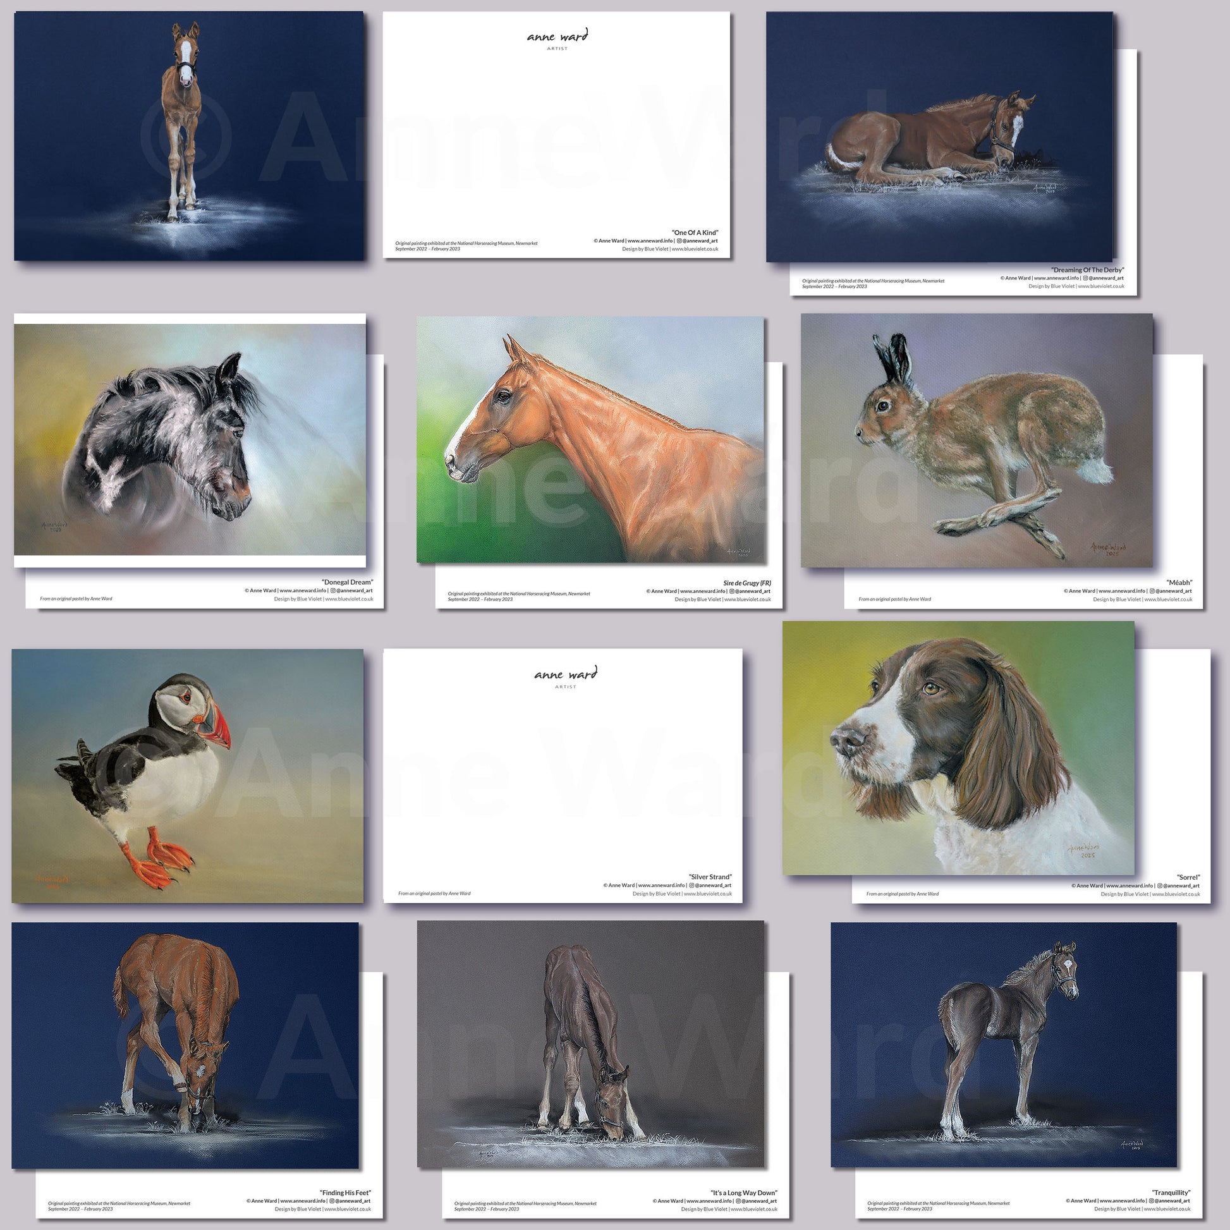Screen dimensions: 1230x1230
Task: Open www.blueviolet.co.uk link on One Of A Kind card
Action: pos(695,249)
